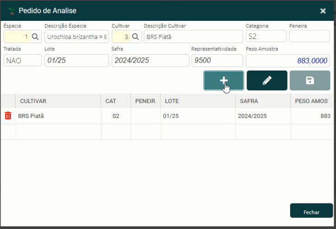Click the Peso Amostra field
Viewport: 336px width, 229px height.
click(x=287, y=61)
